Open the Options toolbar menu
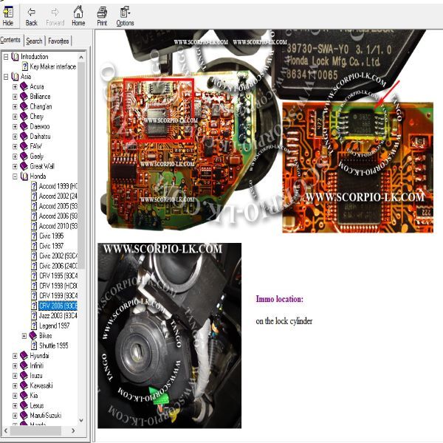Image resolution: width=443 pixels, height=443 pixels. coord(126,16)
